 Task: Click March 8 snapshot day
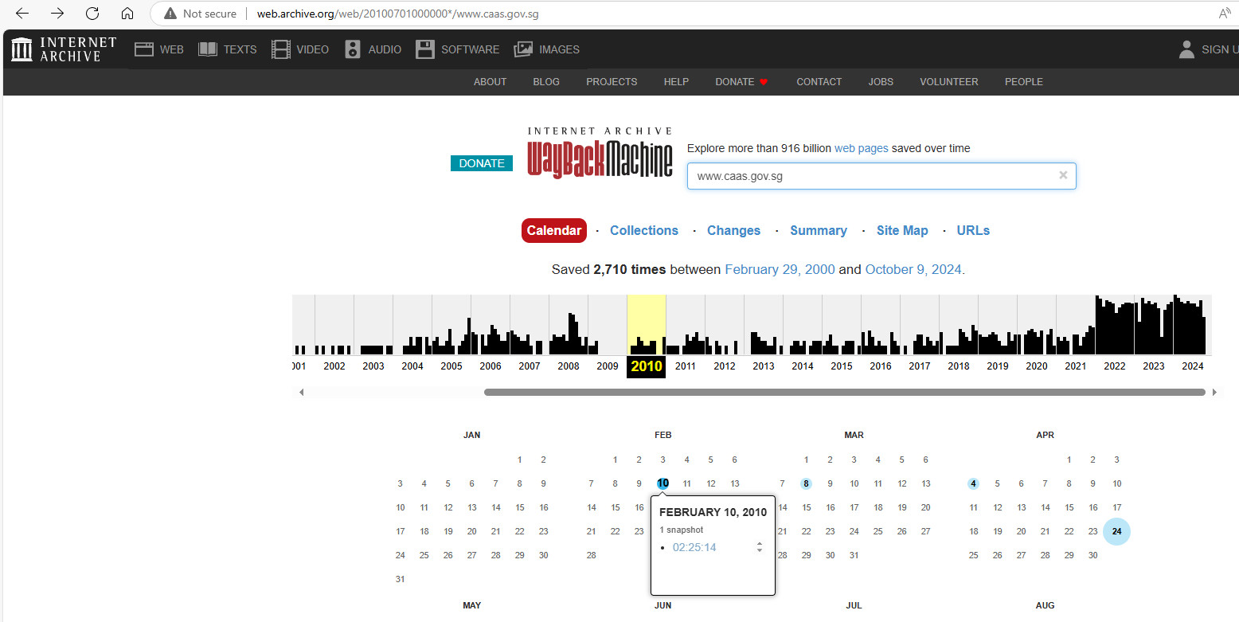click(806, 483)
